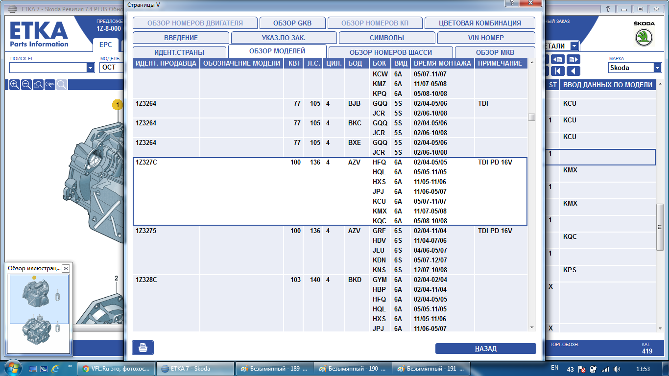Open Internet Explorer from the quick launch
The height and width of the screenshot is (376, 669).
click(x=55, y=369)
